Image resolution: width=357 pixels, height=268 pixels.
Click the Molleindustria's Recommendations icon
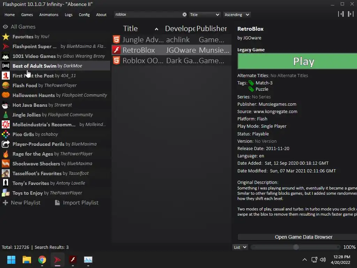tap(6, 125)
